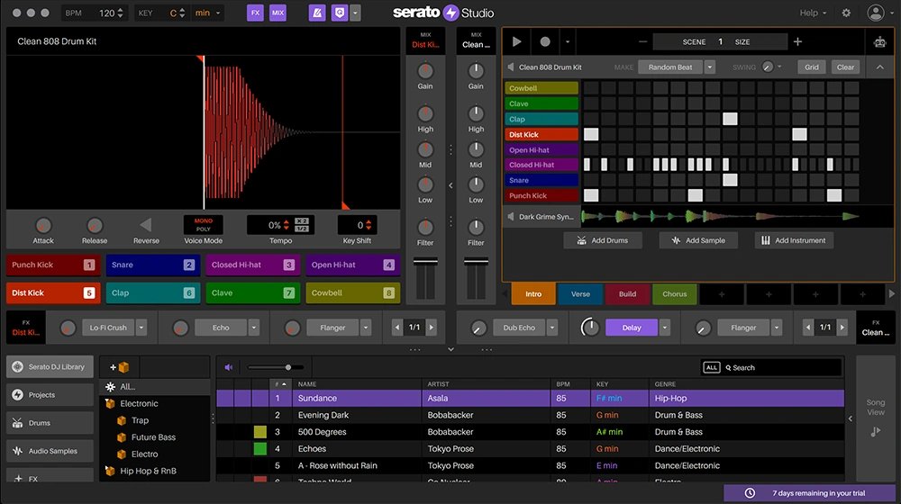Toggle the MIX button in top bar

click(x=278, y=13)
